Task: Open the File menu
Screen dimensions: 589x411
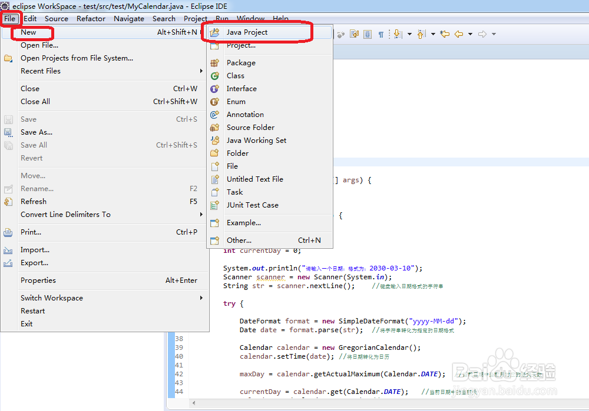Action: 10,19
